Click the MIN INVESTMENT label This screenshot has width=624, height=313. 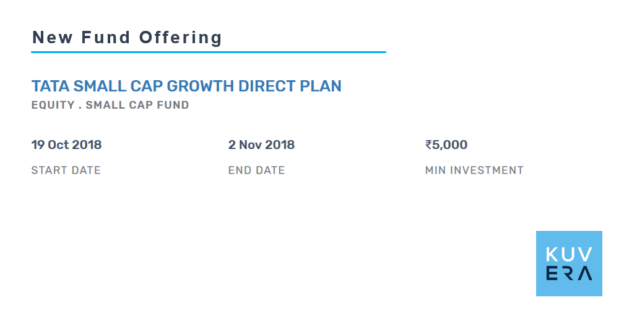pyautogui.click(x=474, y=170)
